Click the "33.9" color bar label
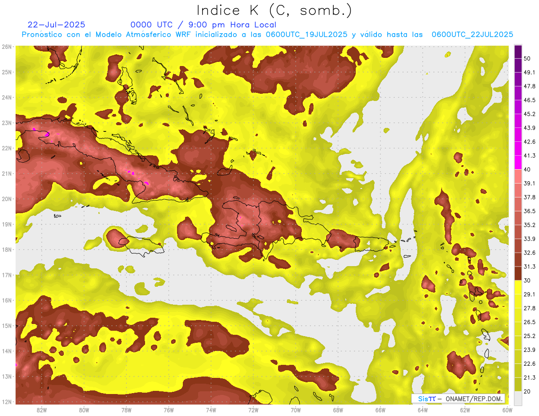Viewport: 539px width, 416px height. [529, 239]
